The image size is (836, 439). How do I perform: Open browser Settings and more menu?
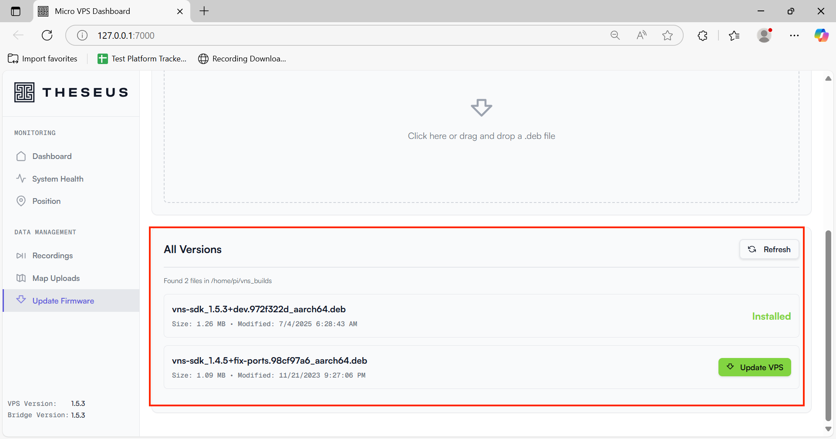(794, 35)
